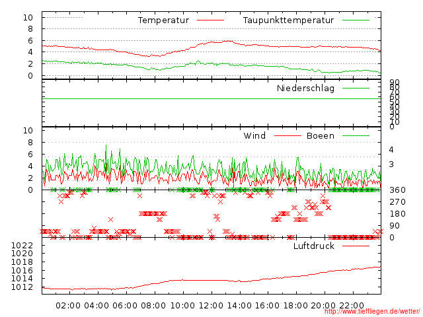
Task: Click the 20:00 time axis label
Action: (323, 306)
